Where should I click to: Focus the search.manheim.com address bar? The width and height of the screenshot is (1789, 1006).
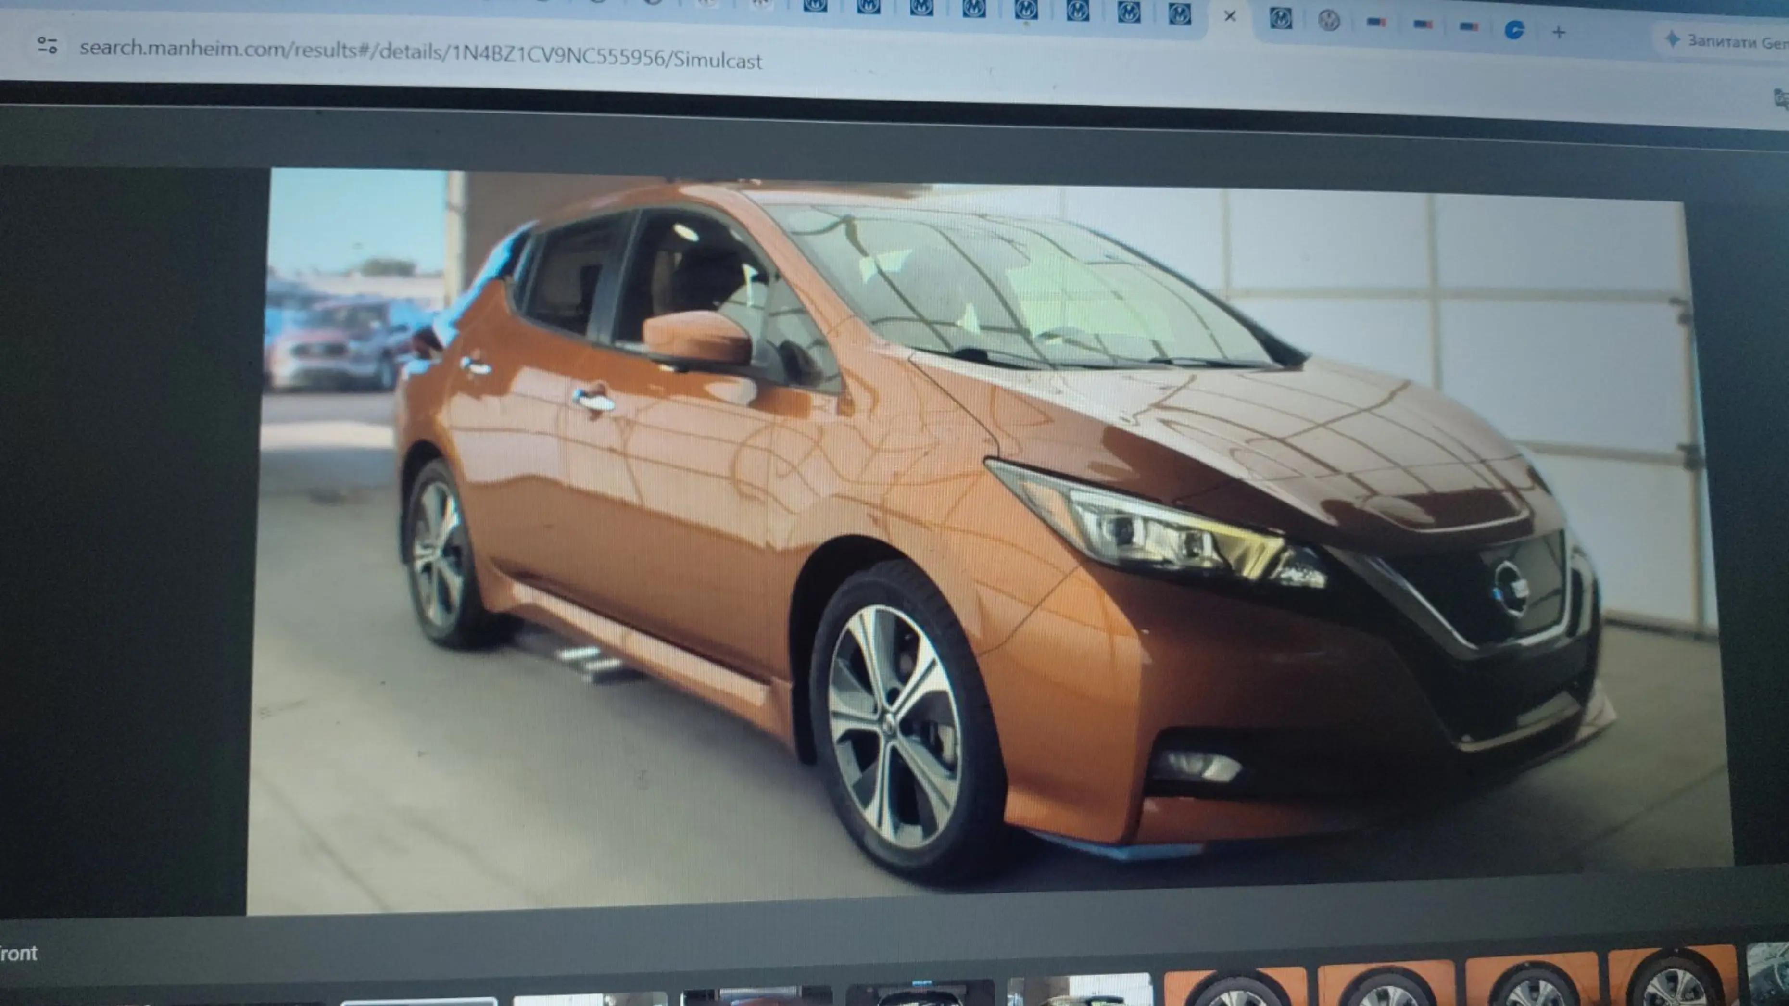click(x=421, y=54)
